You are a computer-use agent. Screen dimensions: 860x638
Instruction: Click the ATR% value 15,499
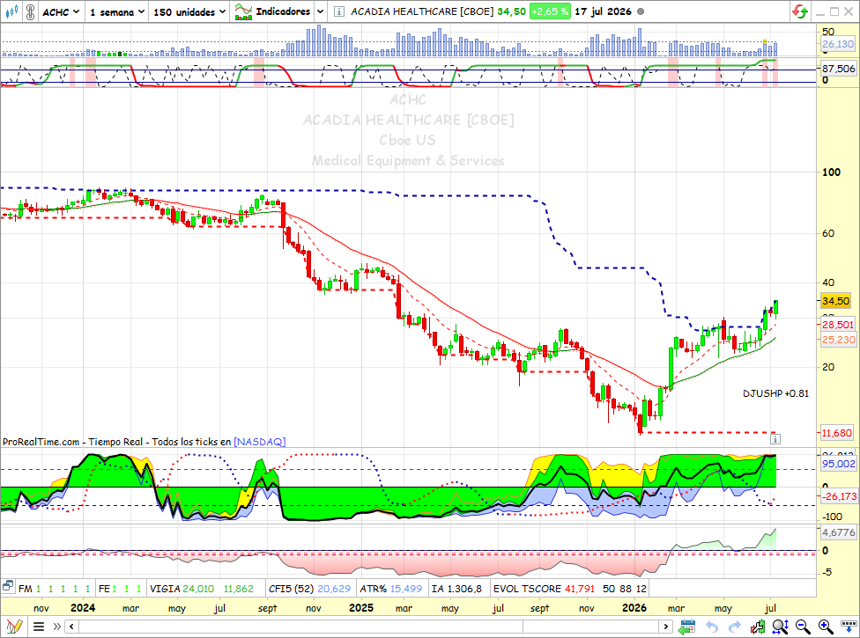point(406,589)
